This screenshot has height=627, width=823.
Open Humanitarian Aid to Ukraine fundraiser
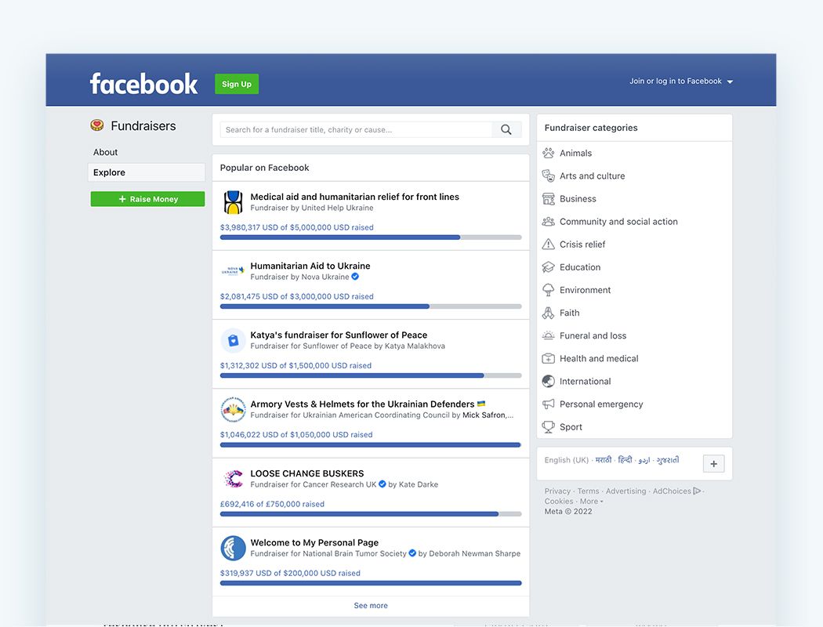[x=310, y=266]
